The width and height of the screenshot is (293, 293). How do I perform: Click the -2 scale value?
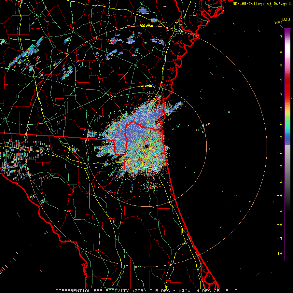pyautogui.click(x=280, y=167)
